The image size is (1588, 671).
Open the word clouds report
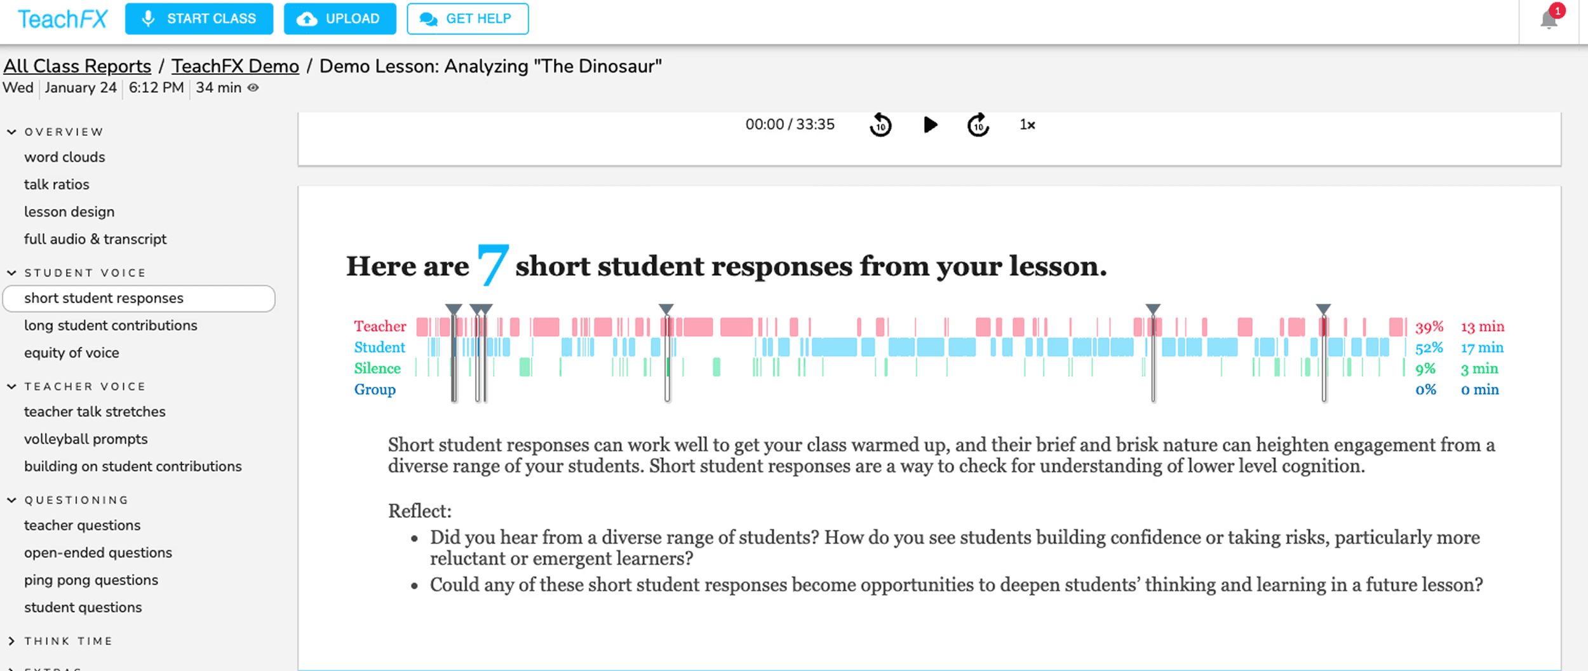coord(64,157)
